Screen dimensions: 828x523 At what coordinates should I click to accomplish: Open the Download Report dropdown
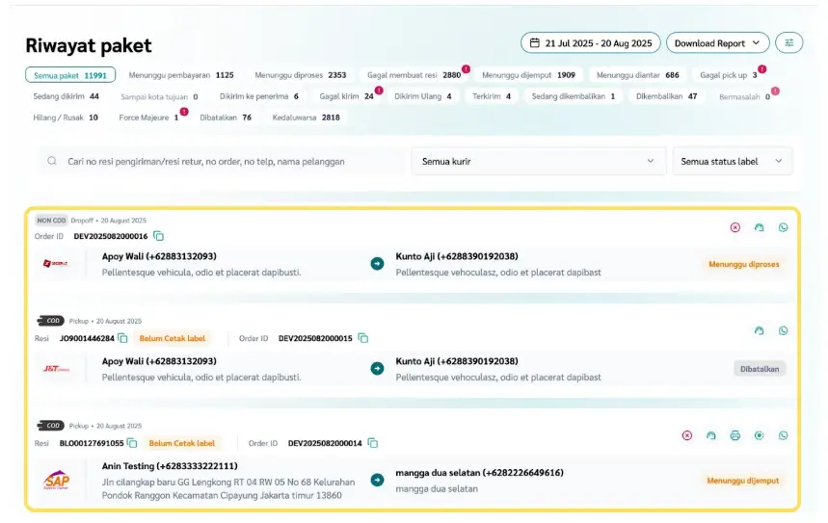pyautogui.click(x=717, y=43)
